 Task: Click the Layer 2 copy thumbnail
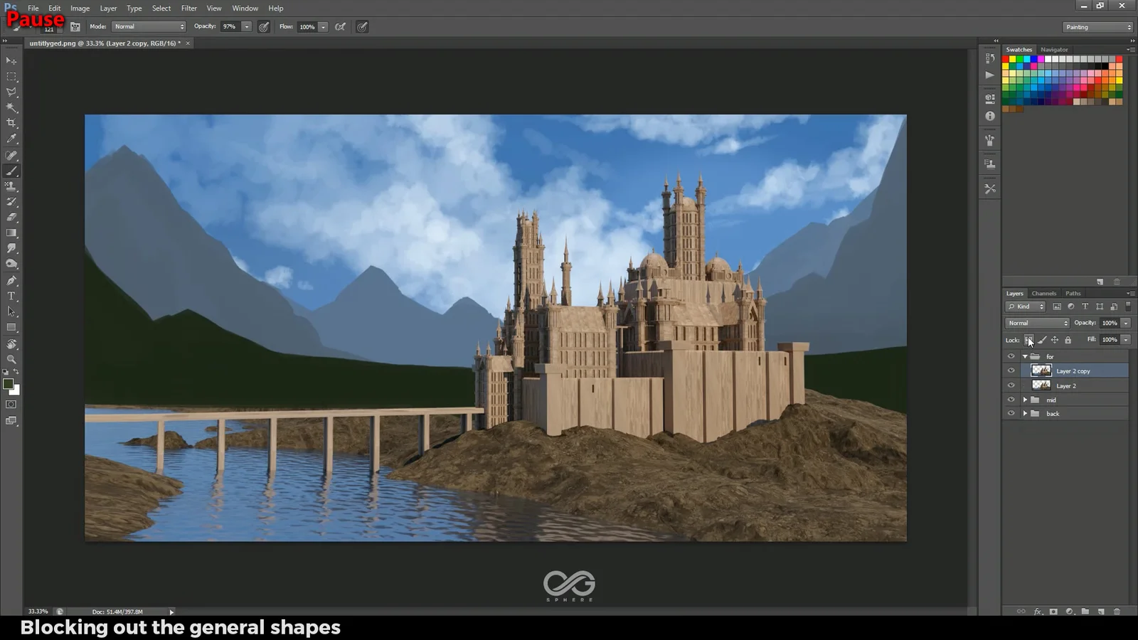1041,370
